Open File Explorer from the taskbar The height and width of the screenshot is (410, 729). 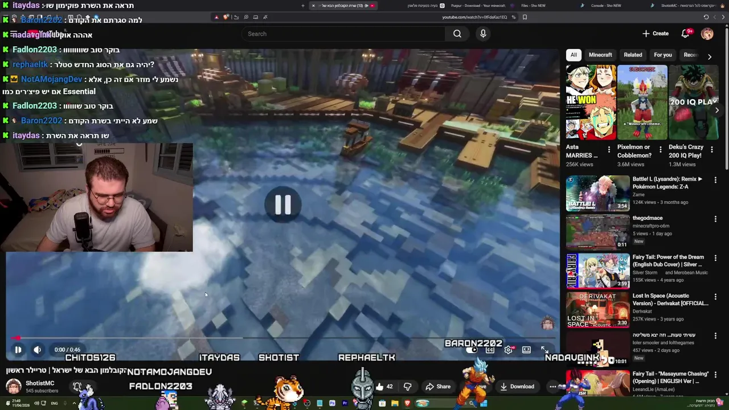(395, 403)
